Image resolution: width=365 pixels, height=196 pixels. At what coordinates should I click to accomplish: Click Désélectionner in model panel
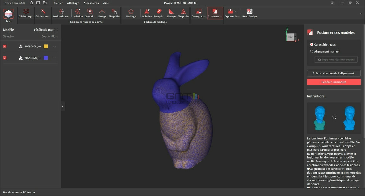tap(45, 30)
